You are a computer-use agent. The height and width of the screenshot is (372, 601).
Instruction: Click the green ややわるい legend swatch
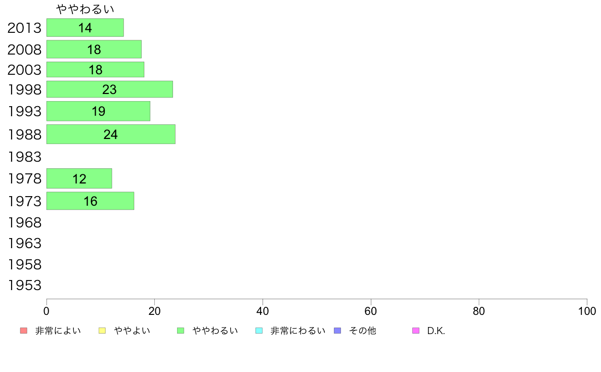[181, 331]
